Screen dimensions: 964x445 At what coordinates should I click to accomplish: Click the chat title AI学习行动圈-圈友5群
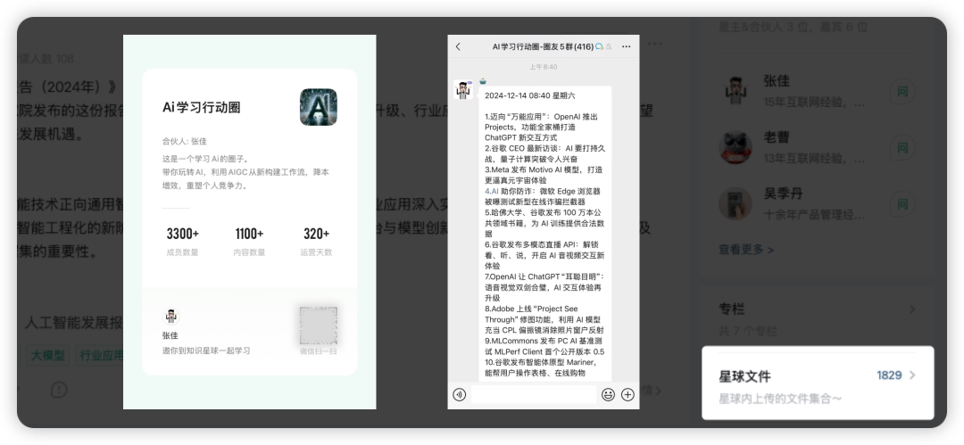[543, 46]
